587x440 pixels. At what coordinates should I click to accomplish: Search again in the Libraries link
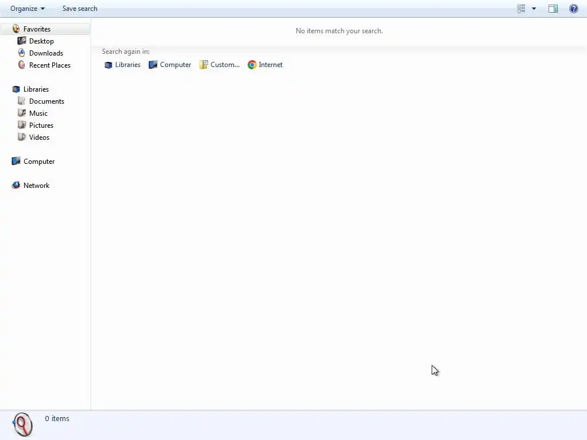coord(128,64)
